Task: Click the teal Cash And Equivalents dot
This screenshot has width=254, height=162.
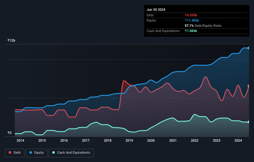Action: point(54,152)
